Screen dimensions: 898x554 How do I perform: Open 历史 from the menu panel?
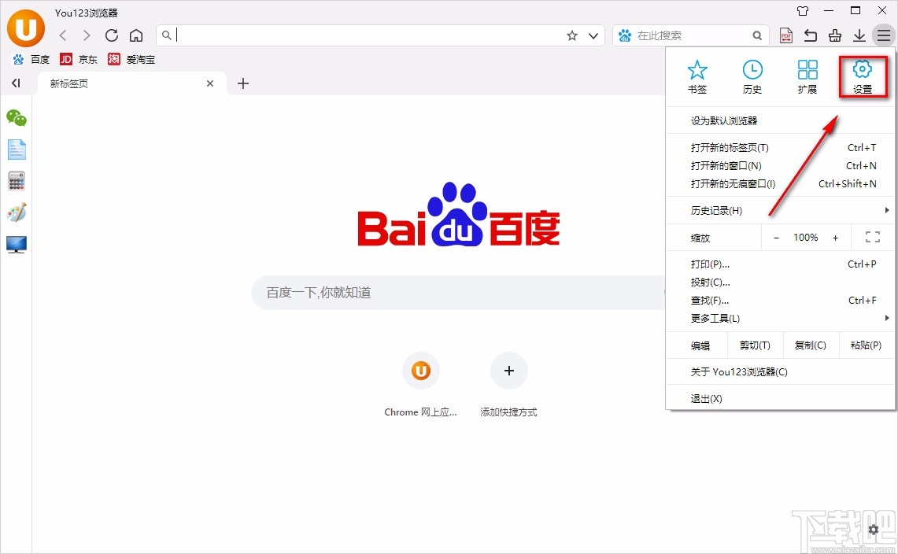pos(752,76)
